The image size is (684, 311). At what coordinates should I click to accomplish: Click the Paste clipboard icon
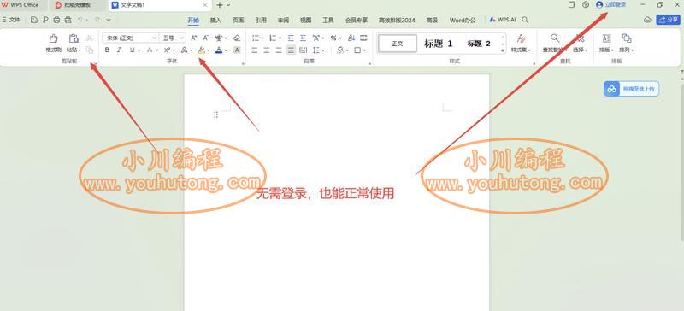(x=74, y=38)
